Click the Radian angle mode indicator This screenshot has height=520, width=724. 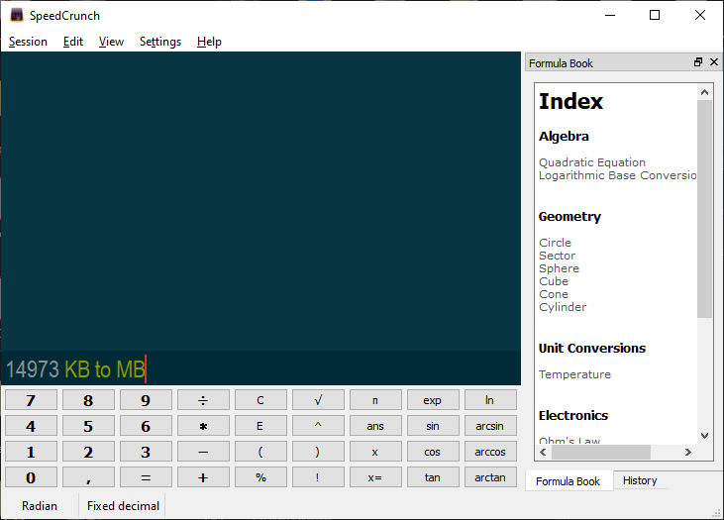(x=40, y=506)
